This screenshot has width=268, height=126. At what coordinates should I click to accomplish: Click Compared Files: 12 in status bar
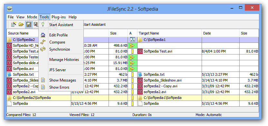[21, 115]
